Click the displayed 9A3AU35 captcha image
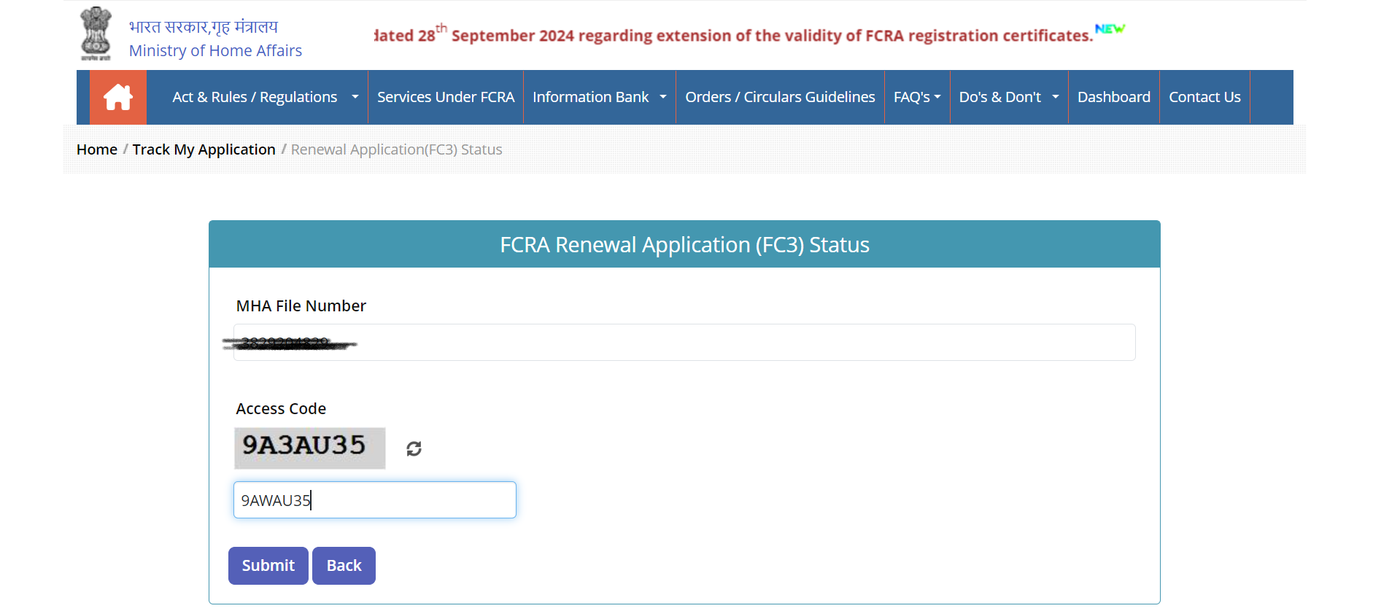 click(309, 448)
